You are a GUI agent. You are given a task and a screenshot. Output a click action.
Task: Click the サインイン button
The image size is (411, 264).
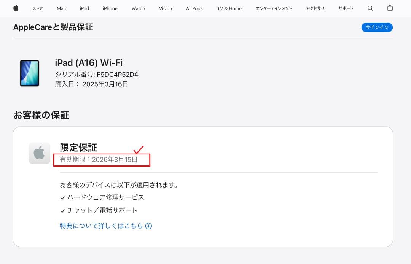(377, 27)
